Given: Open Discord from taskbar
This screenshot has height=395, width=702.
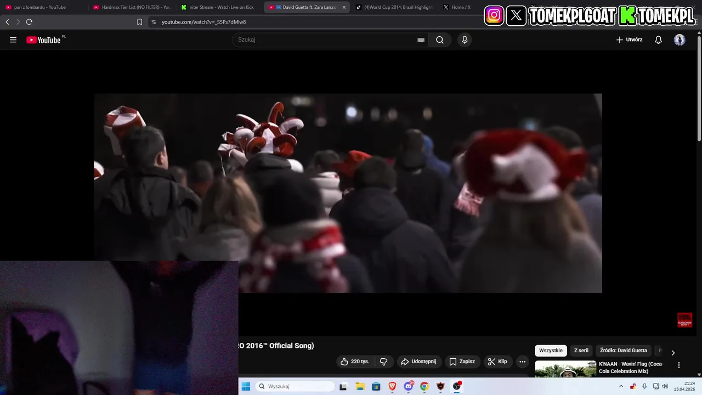Looking at the screenshot, I should pyautogui.click(x=408, y=386).
